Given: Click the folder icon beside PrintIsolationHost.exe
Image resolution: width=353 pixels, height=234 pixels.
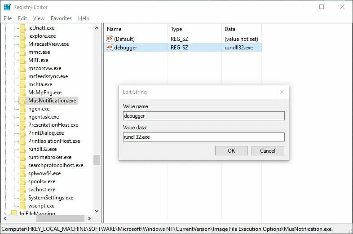Looking at the screenshot, I should tap(22, 141).
